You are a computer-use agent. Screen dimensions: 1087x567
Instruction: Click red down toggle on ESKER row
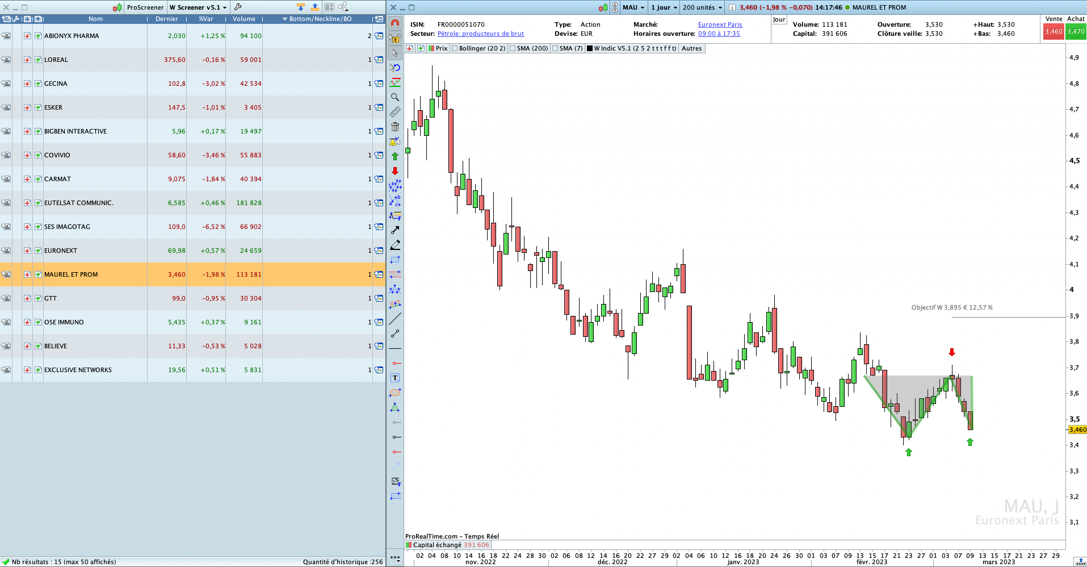click(x=27, y=107)
